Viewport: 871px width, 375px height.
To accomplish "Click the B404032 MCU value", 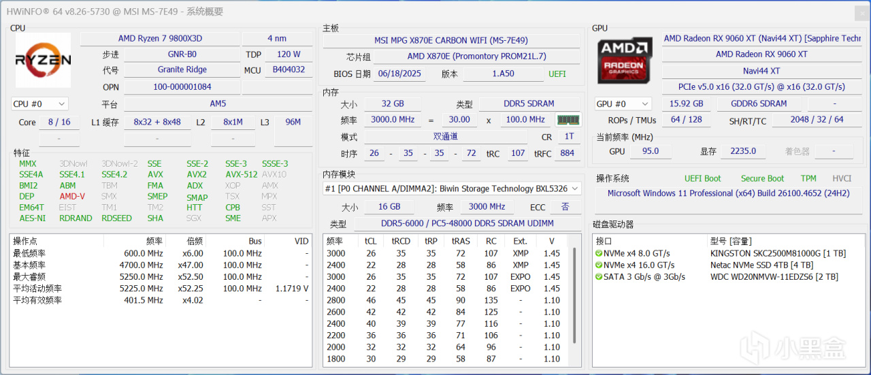I will 289,70.
